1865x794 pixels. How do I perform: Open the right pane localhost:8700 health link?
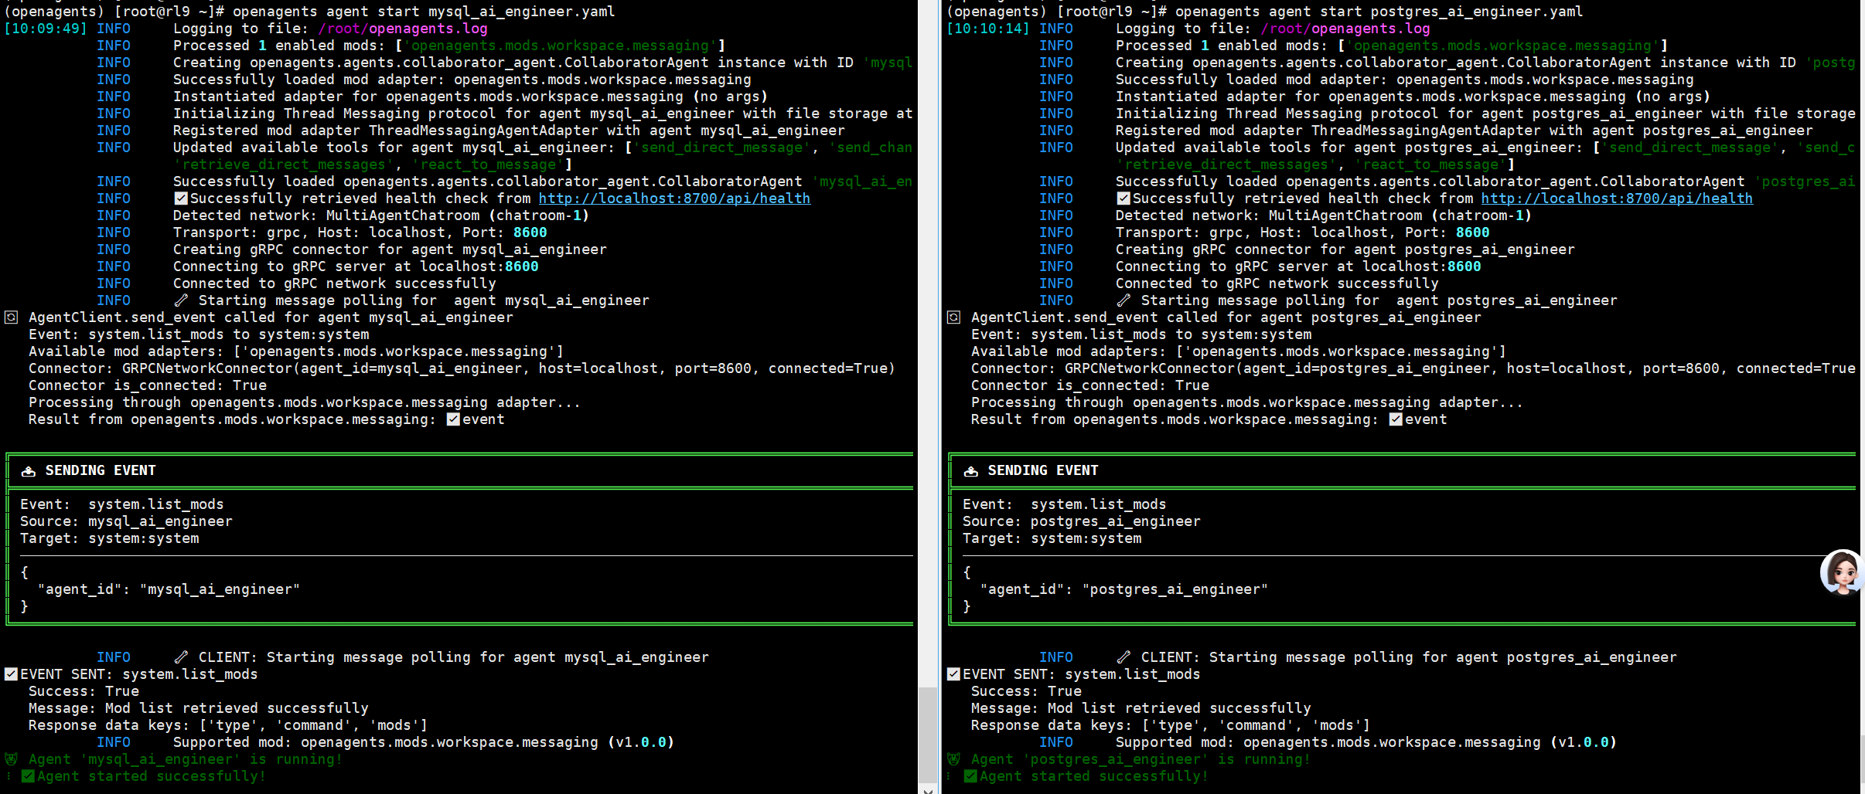(1617, 198)
